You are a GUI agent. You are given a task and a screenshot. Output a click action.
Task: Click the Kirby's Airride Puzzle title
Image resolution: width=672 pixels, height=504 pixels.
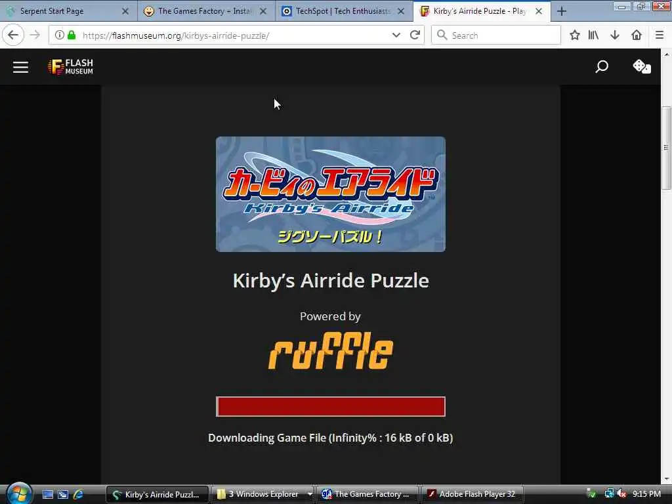(x=331, y=281)
